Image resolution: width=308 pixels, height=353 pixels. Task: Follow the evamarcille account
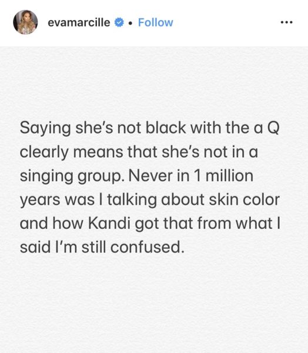(x=155, y=22)
